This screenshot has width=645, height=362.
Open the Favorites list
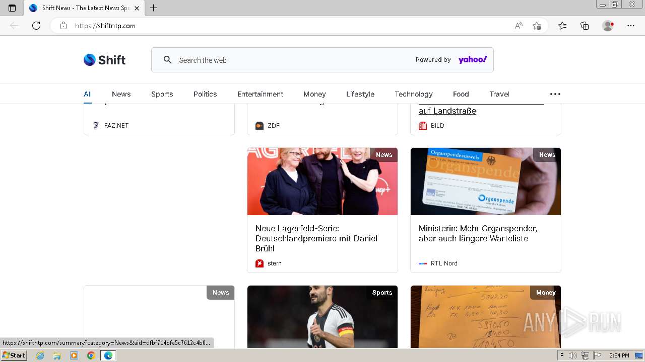tap(562, 26)
